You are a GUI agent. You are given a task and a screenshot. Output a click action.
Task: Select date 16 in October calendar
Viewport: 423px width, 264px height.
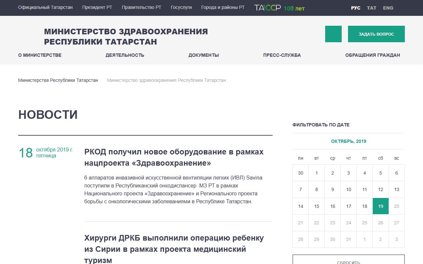point(332,206)
